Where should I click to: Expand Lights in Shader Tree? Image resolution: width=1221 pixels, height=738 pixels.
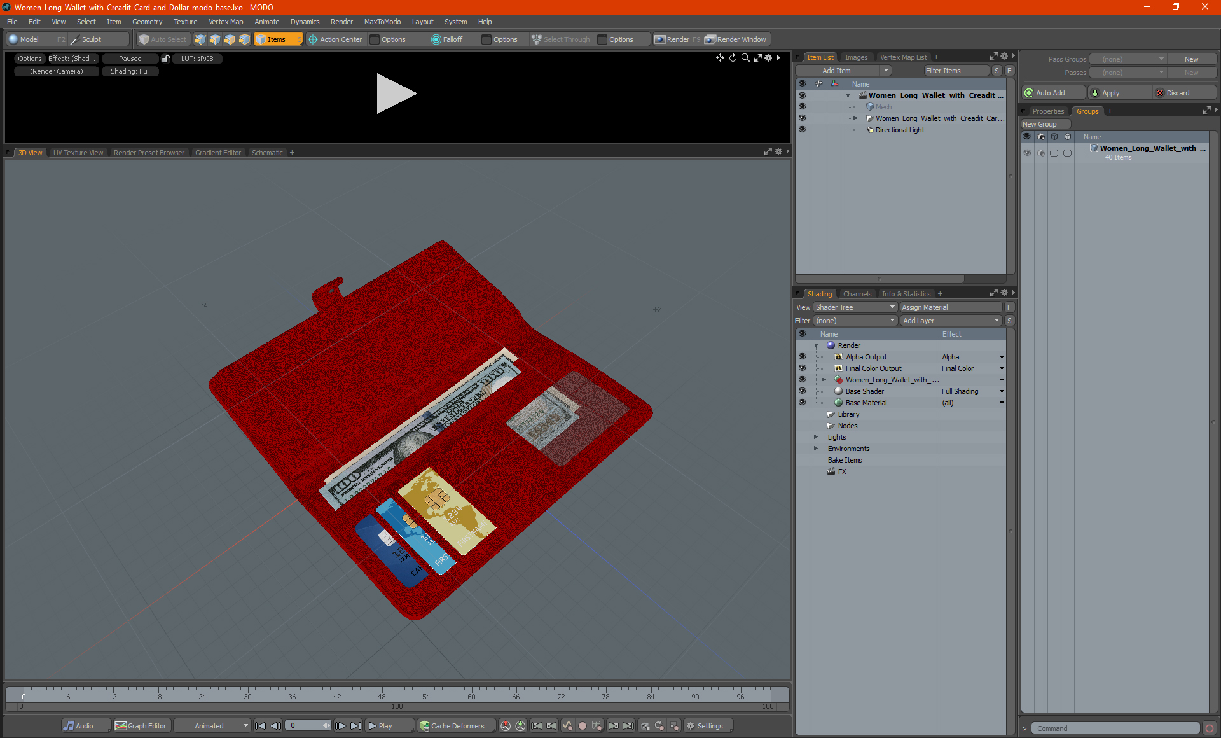pyautogui.click(x=816, y=437)
